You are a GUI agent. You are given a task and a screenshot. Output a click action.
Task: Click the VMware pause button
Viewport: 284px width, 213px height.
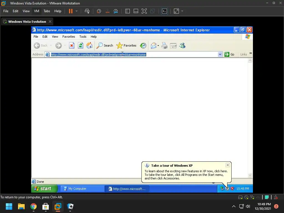tap(71, 11)
